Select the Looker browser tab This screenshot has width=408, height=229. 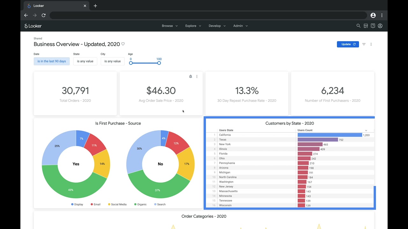coord(57,6)
